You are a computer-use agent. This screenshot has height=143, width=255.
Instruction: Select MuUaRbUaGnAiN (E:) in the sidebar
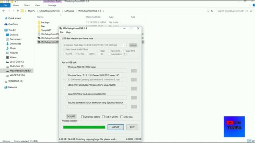point(20,71)
